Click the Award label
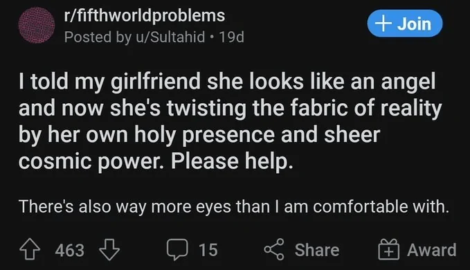The image size is (470, 270). pyautogui.click(x=432, y=250)
